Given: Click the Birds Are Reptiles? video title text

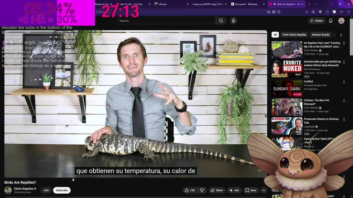Looking at the screenshot, I should tap(20, 182).
